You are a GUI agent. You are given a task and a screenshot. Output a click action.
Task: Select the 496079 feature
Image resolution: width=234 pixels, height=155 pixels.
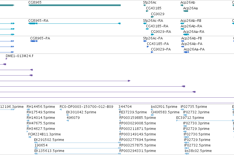[x=68, y=121]
